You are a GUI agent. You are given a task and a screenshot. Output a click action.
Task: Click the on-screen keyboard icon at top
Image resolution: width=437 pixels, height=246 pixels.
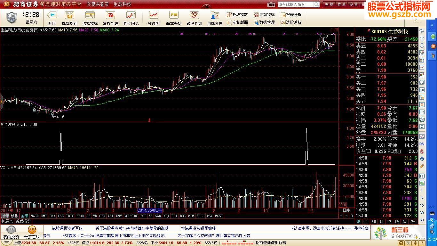click(271, 4)
